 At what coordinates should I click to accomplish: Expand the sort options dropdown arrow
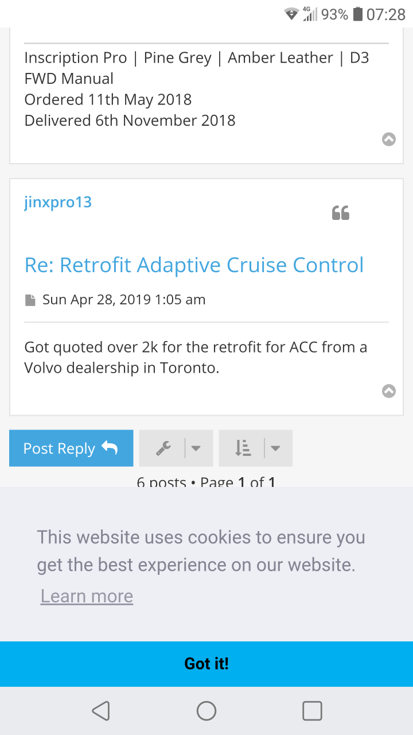pos(275,448)
